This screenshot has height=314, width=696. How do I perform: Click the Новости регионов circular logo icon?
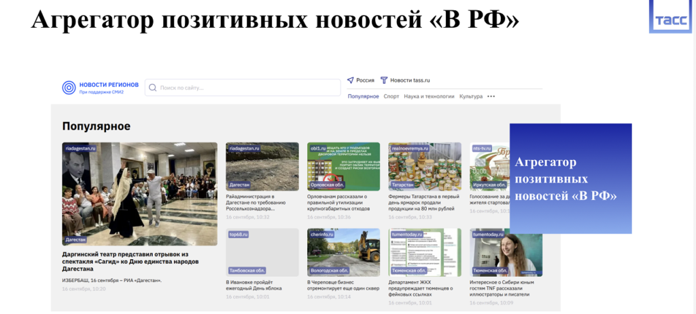pyautogui.click(x=69, y=87)
